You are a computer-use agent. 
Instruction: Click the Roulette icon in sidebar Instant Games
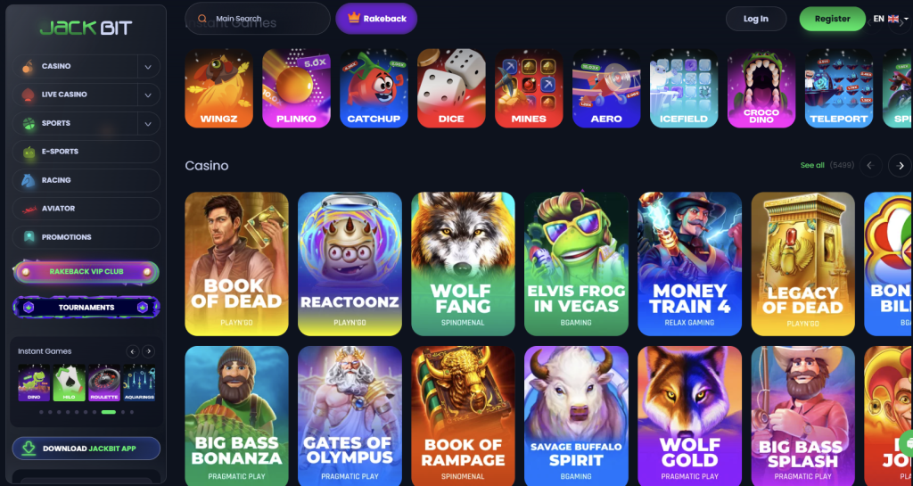104,383
